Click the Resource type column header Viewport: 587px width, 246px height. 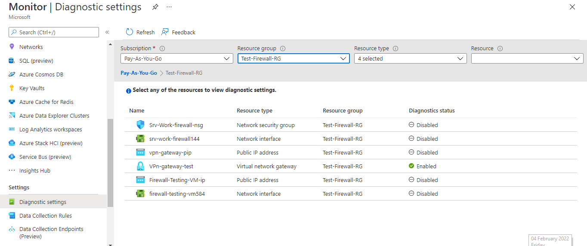[254, 110]
